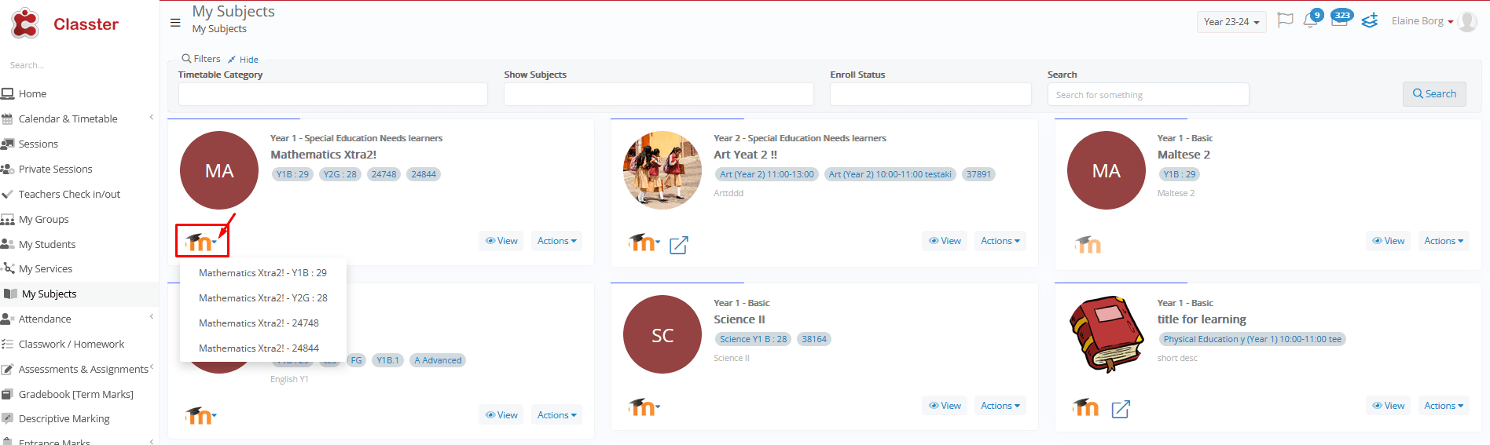Image resolution: width=1490 pixels, height=445 pixels.
Task: Open Elaine Borg user menu
Action: [x=1422, y=21]
